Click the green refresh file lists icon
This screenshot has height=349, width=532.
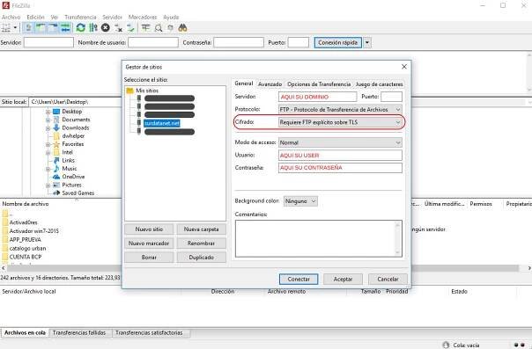[x=81, y=28]
